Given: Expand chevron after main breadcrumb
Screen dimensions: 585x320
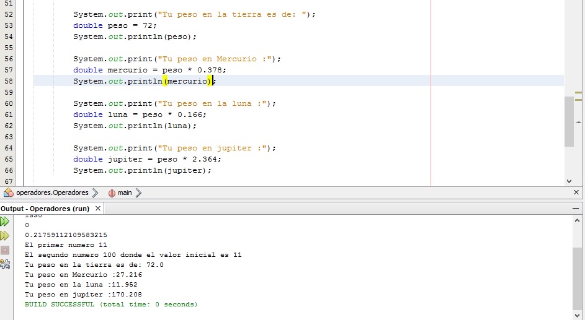Looking at the screenshot, I should point(138,192).
